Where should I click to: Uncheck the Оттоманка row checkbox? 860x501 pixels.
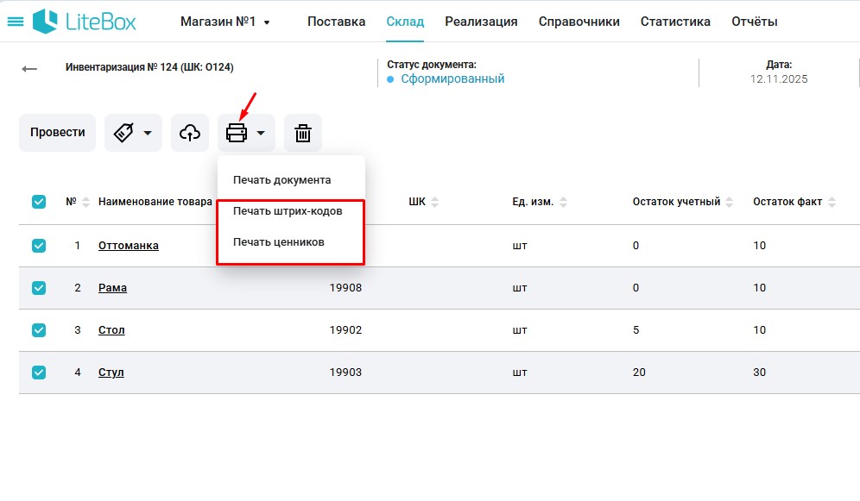point(39,246)
